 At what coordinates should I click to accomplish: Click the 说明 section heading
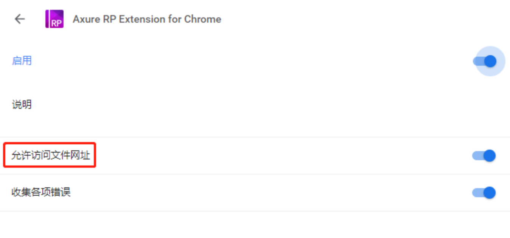(22, 105)
